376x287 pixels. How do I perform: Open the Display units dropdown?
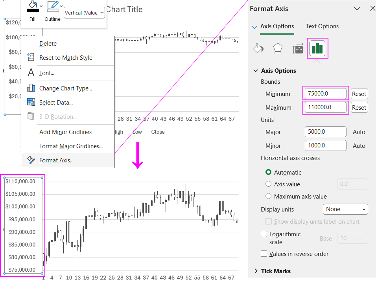point(345,209)
